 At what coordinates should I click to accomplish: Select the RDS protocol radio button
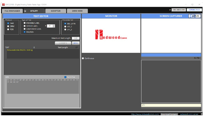click(x=8, y=29)
